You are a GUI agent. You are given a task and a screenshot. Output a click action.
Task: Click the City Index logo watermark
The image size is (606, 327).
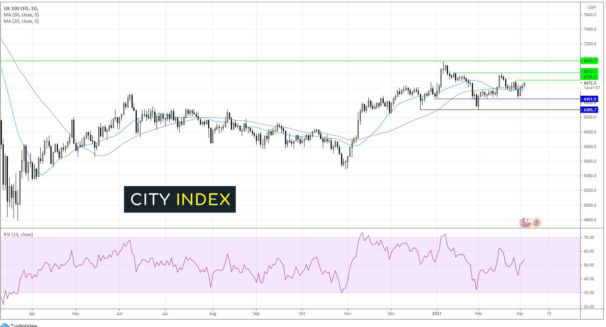tap(180, 199)
